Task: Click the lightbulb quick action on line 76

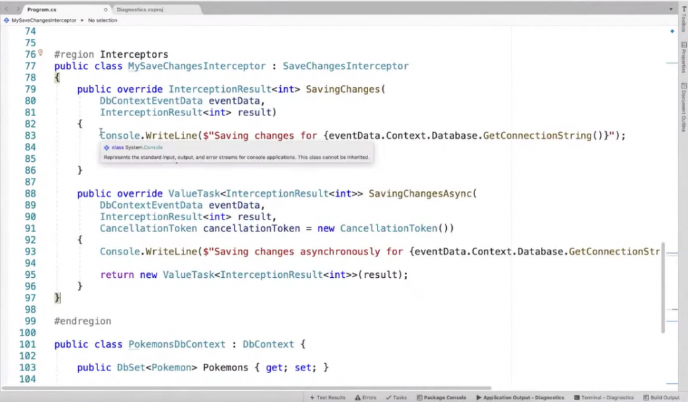Action: click(40, 52)
